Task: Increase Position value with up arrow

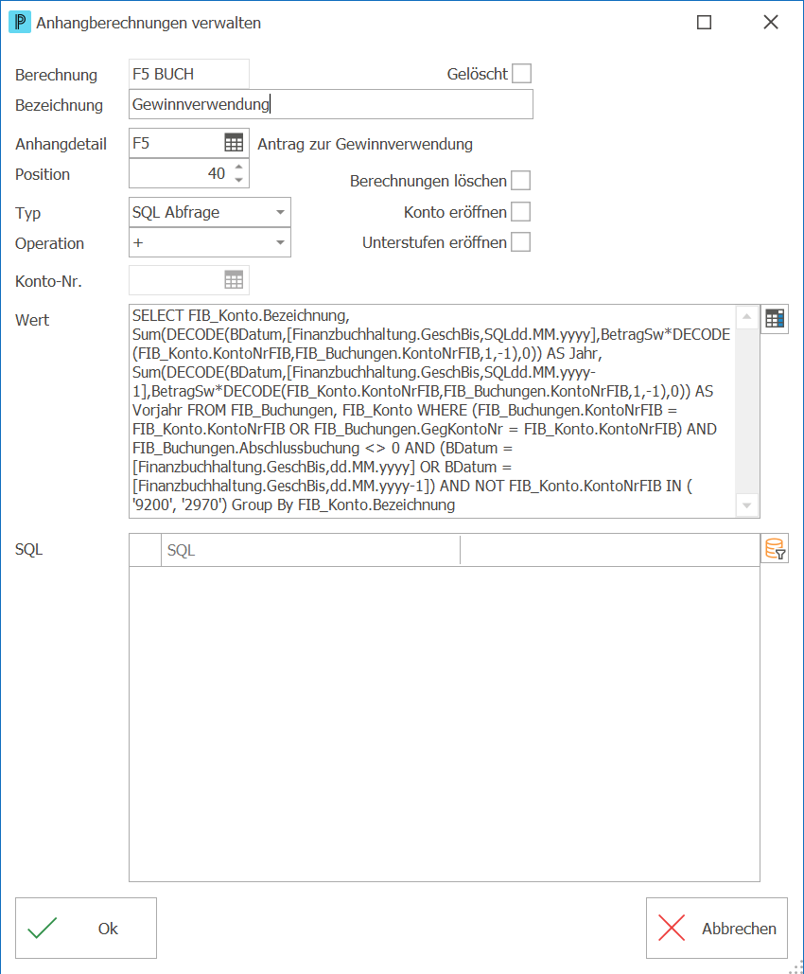Action: (239, 168)
